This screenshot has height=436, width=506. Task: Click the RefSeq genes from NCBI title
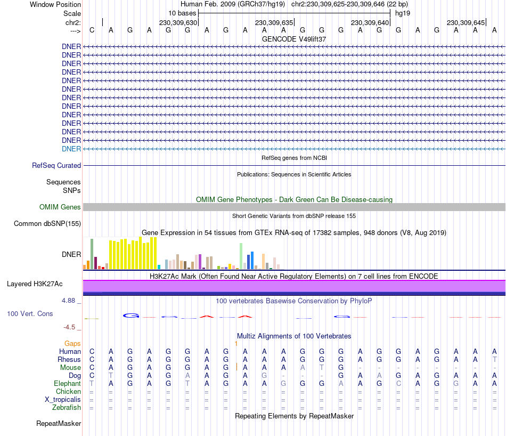point(294,158)
